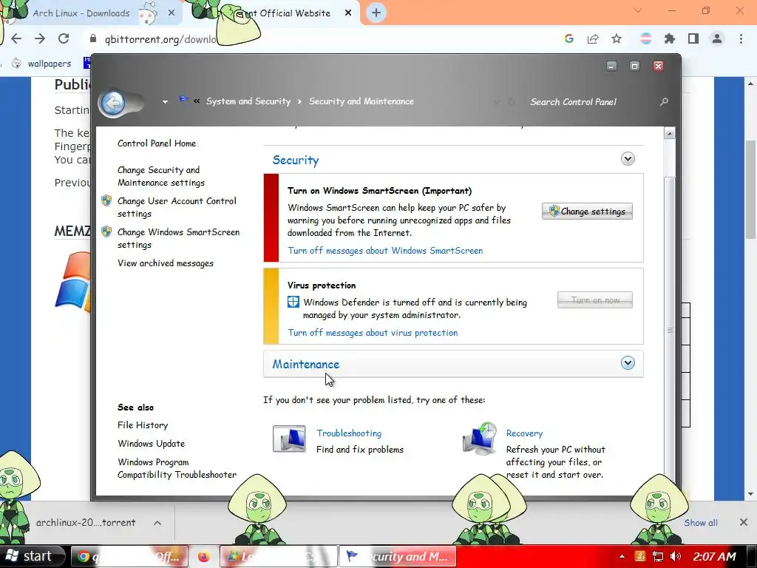Open the archlinux torrent download item
757x568 pixels.
pos(86,523)
